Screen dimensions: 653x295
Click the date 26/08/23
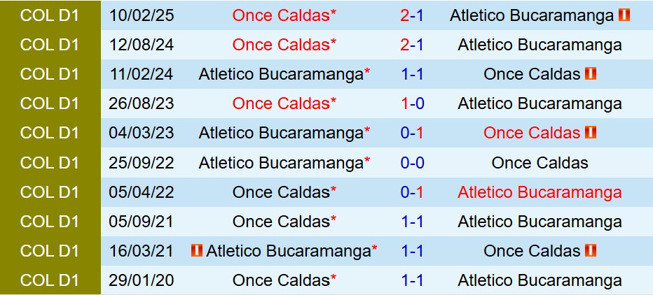[x=141, y=103]
